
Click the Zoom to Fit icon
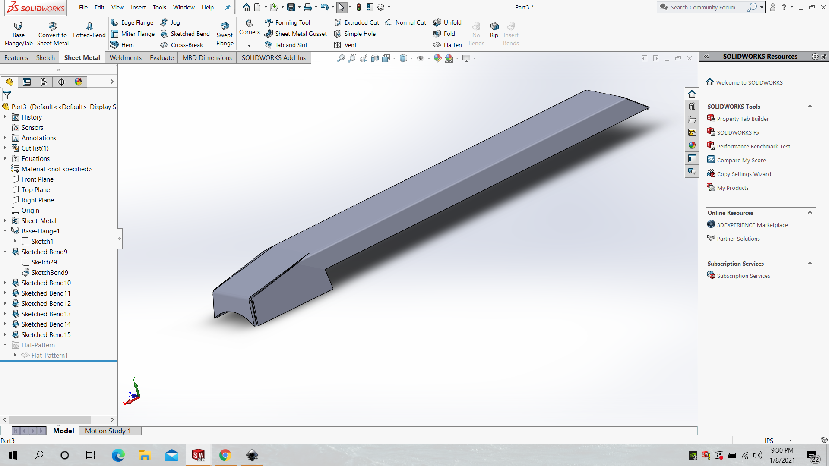point(341,58)
